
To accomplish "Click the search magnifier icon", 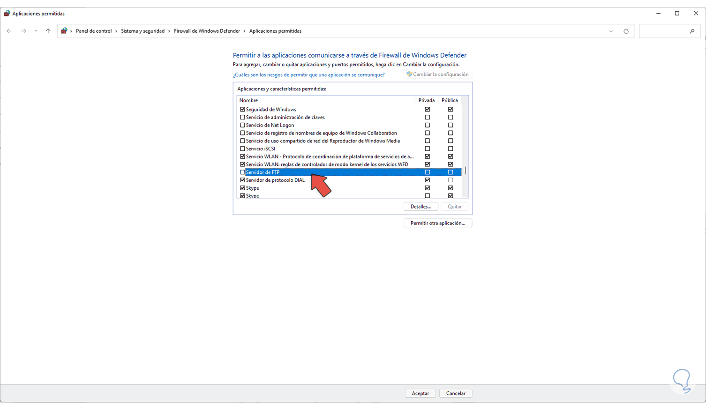I will tap(692, 31).
